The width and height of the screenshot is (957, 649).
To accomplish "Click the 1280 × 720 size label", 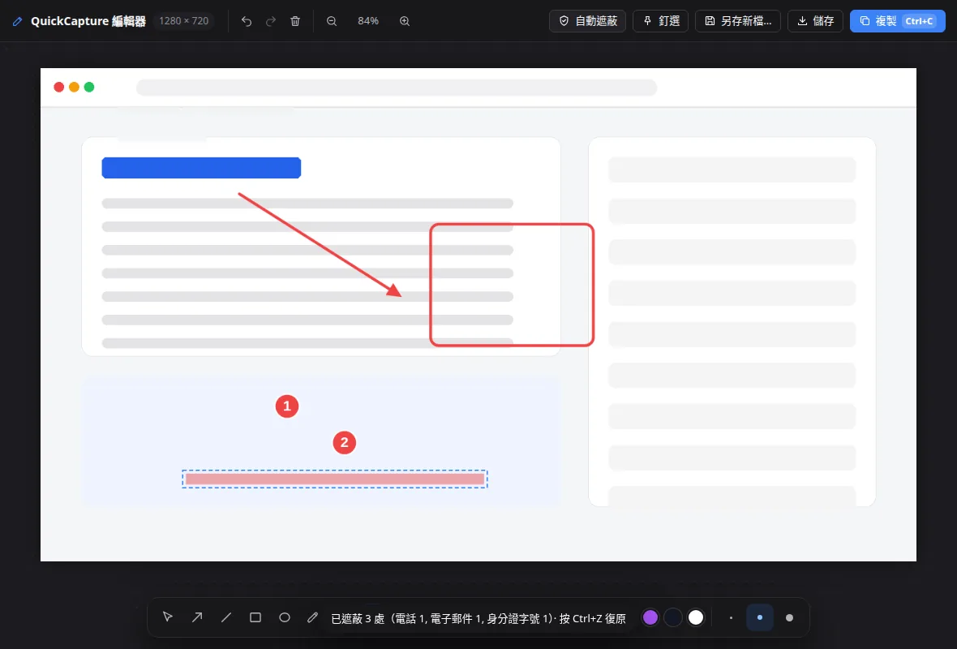I will tap(184, 21).
